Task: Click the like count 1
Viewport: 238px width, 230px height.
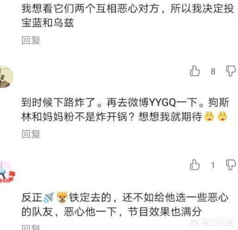Action: 213,165
